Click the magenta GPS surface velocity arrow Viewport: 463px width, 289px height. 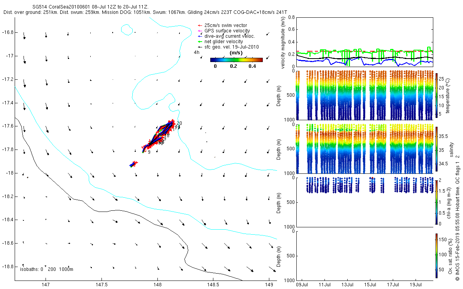coord(199,31)
